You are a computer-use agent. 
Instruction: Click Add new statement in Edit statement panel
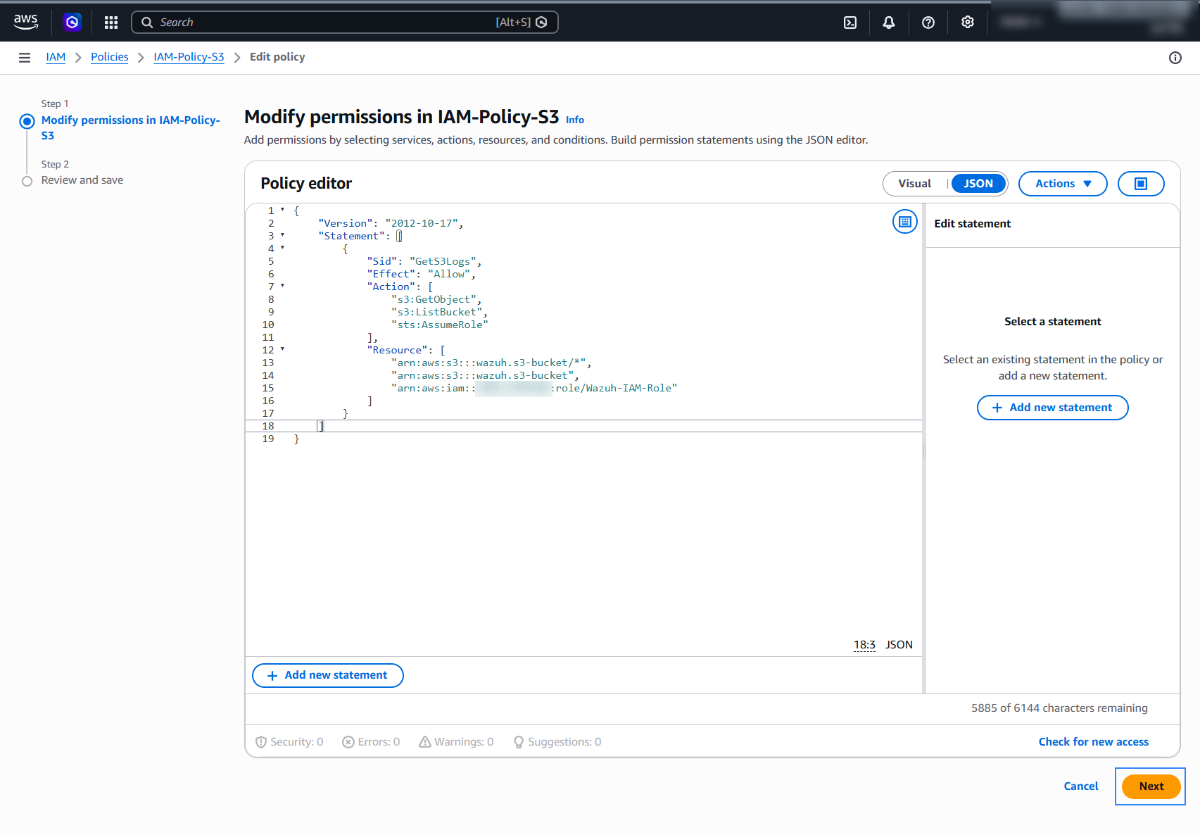tap(1053, 408)
